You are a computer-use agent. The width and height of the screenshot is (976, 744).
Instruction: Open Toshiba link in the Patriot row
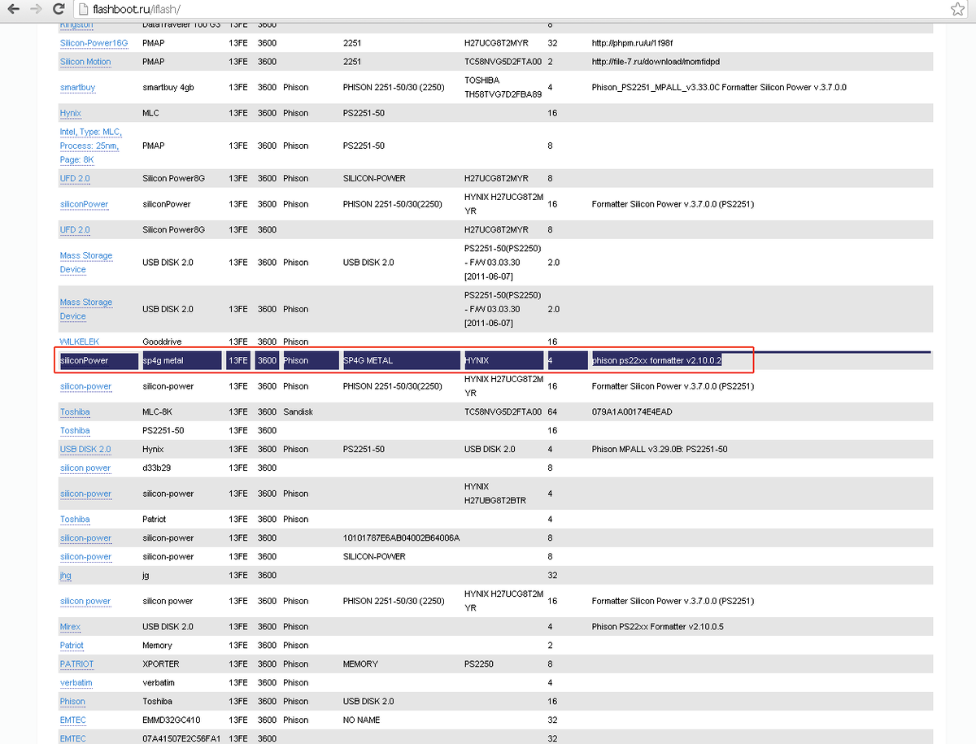click(75, 519)
